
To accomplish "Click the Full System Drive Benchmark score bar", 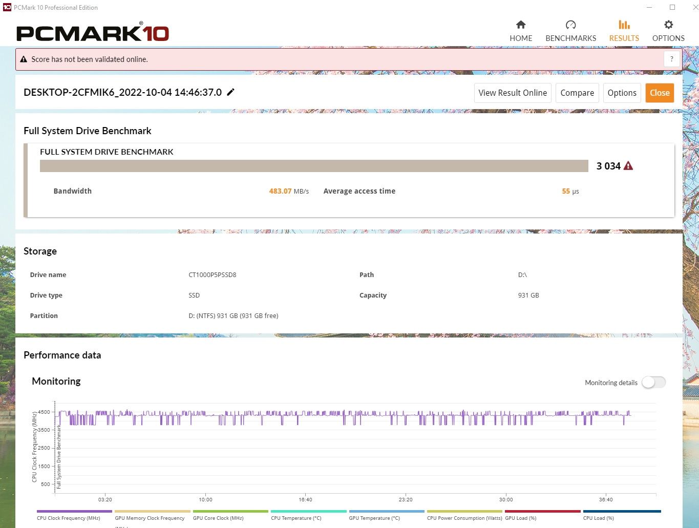I will coord(314,166).
